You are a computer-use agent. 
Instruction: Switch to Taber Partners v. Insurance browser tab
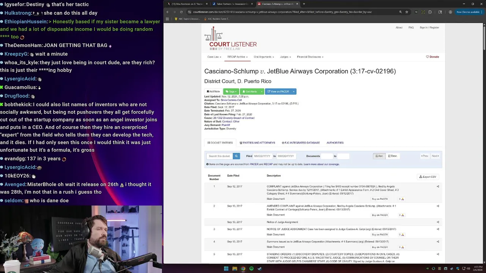tap(232, 4)
